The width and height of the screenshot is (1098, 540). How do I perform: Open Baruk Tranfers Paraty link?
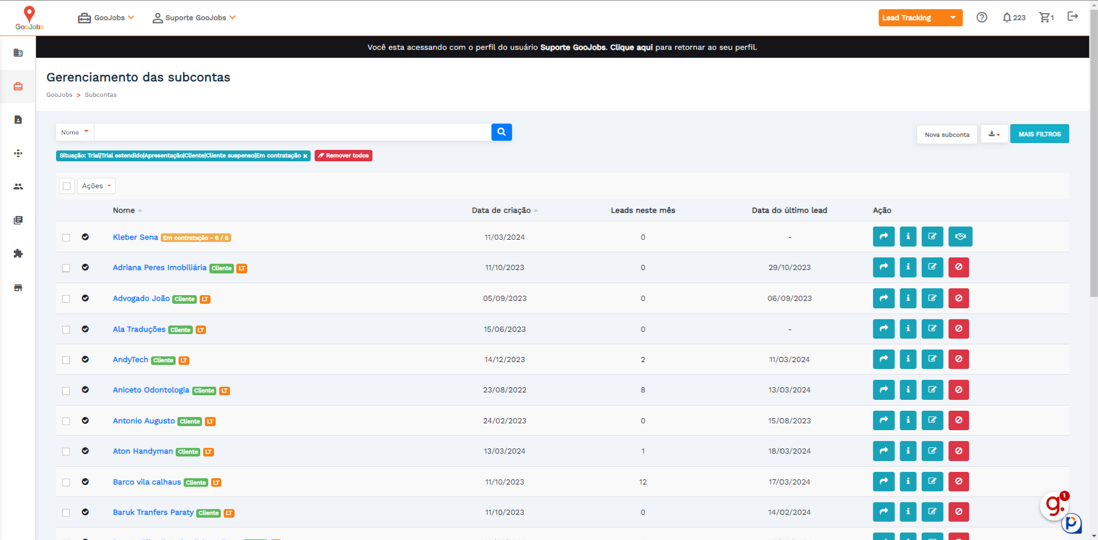(x=153, y=512)
